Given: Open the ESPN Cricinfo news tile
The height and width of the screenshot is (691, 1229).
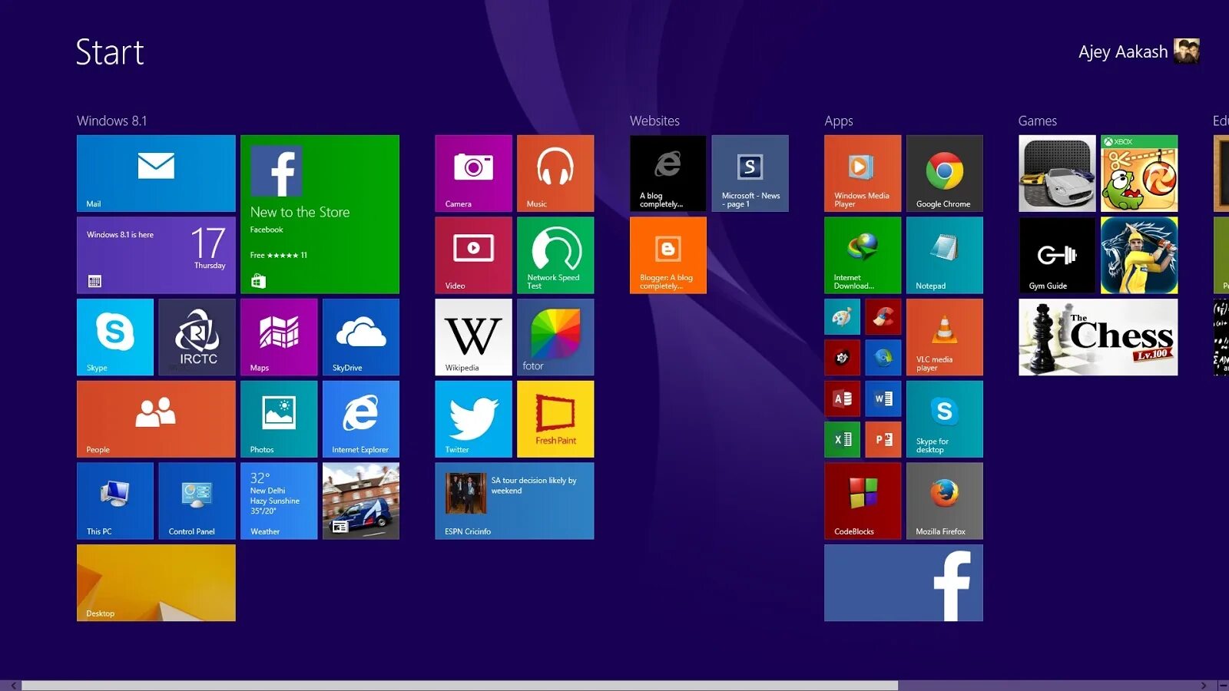Looking at the screenshot, I should [515, 501].
